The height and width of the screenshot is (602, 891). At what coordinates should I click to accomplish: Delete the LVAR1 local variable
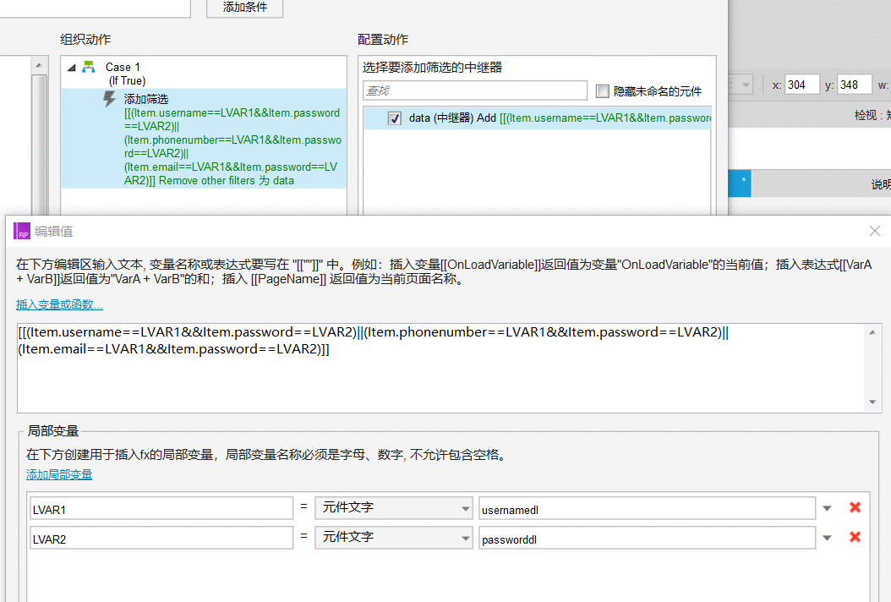tap(855, 507)
